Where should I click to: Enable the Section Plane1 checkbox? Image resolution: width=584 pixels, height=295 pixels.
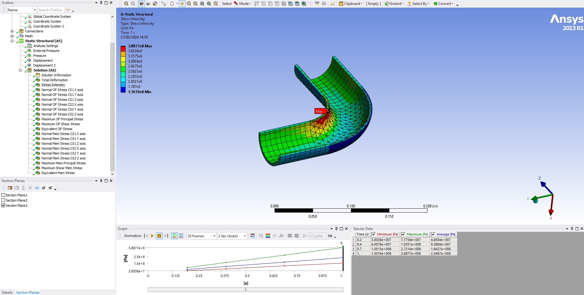click(3, 195)
